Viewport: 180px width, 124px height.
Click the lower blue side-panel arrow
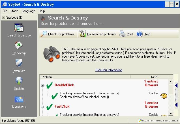point(176,105)
